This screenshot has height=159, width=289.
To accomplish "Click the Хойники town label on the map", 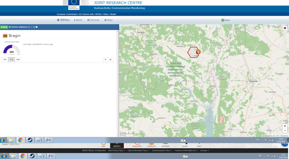I will pyautogui.click(x=180, y=46).
